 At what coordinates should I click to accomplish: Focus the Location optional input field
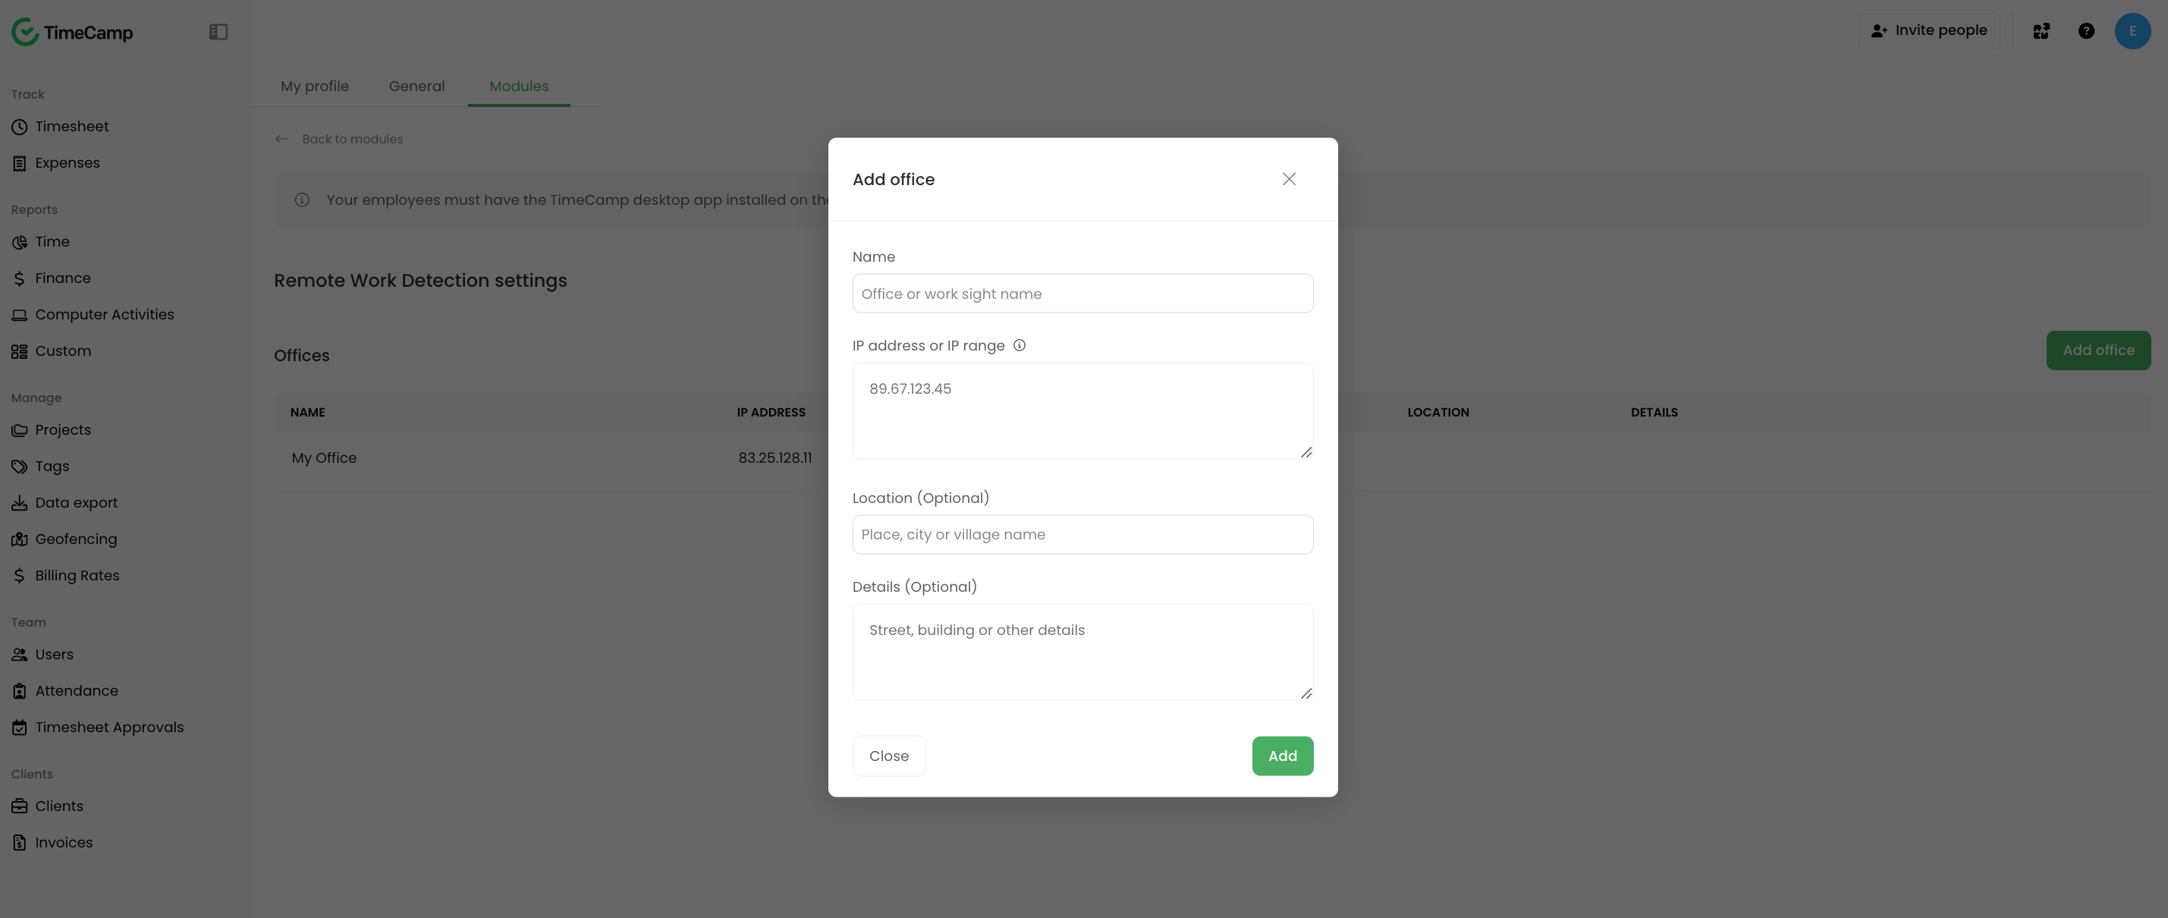coord(1082,533)
